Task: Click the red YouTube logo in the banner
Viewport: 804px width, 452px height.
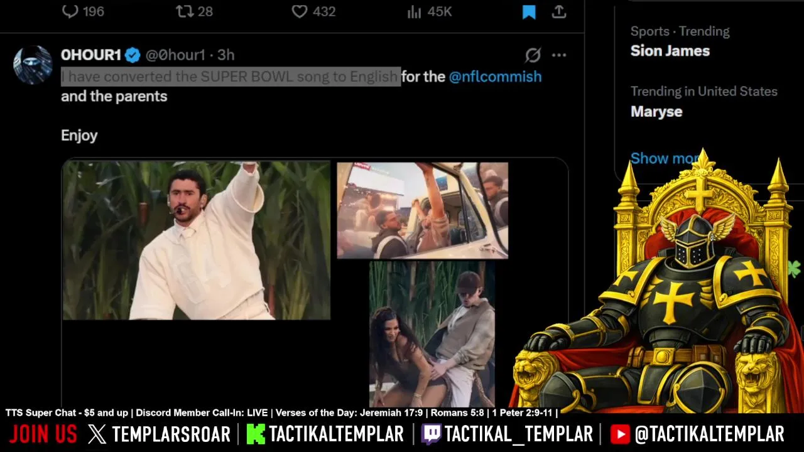Action: (620, 434)
